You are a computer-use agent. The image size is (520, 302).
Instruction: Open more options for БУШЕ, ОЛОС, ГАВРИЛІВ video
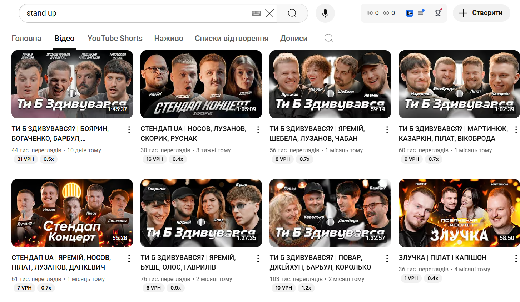[x=258, y=259]
